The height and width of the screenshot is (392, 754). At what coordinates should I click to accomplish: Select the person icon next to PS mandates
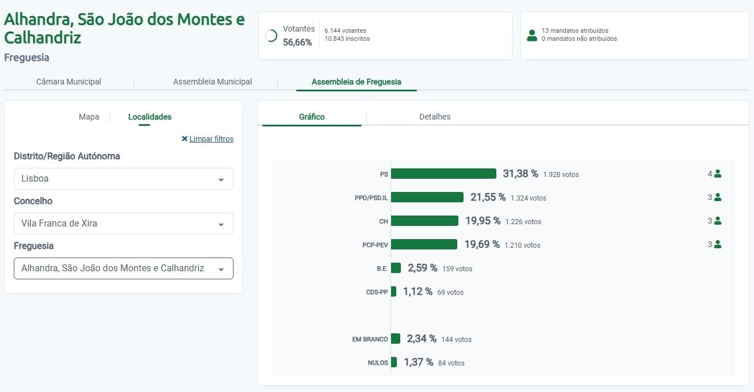pyautogui.click(x=718, y=174)
